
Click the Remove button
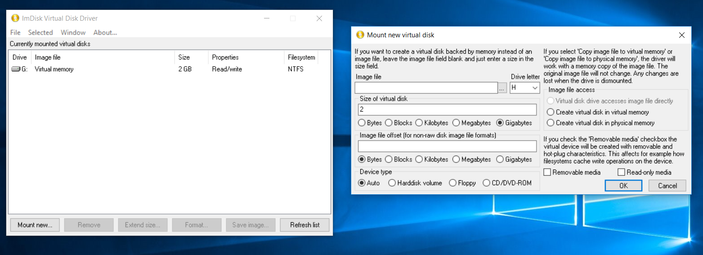(x=89, y=225)
